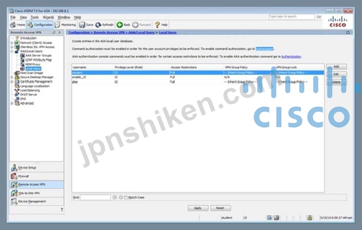Screen dimensions: 362x230
Task: Open Help from the toolbar question mark
Action: click(161, 25)
